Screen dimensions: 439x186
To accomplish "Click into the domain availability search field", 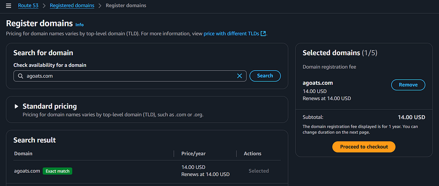I will click(x=127, y=76).
